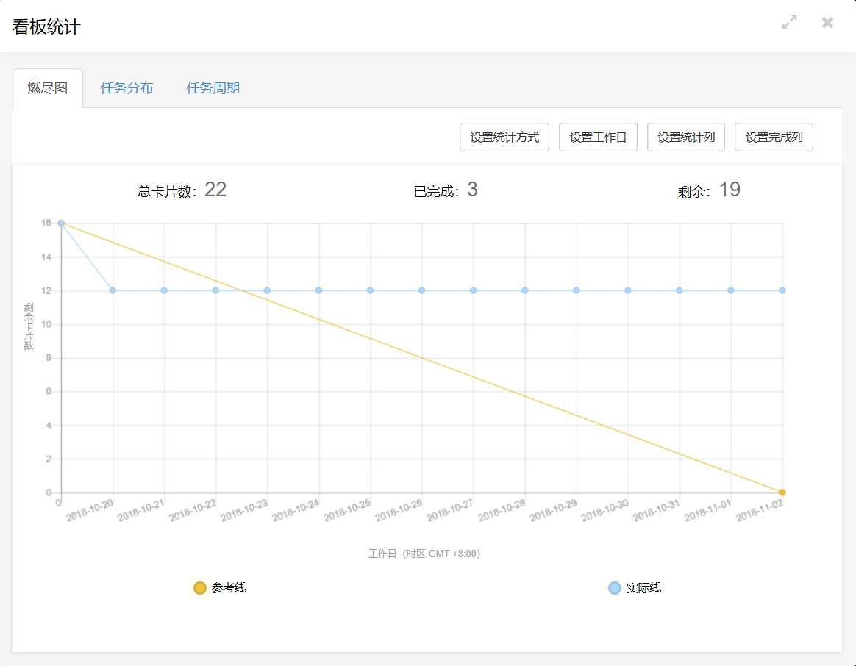The height and width of the screenshot is (666, 856).
Task: Click the actual-line data point at 2018-10-22
Action: click(x=215, y=290)
